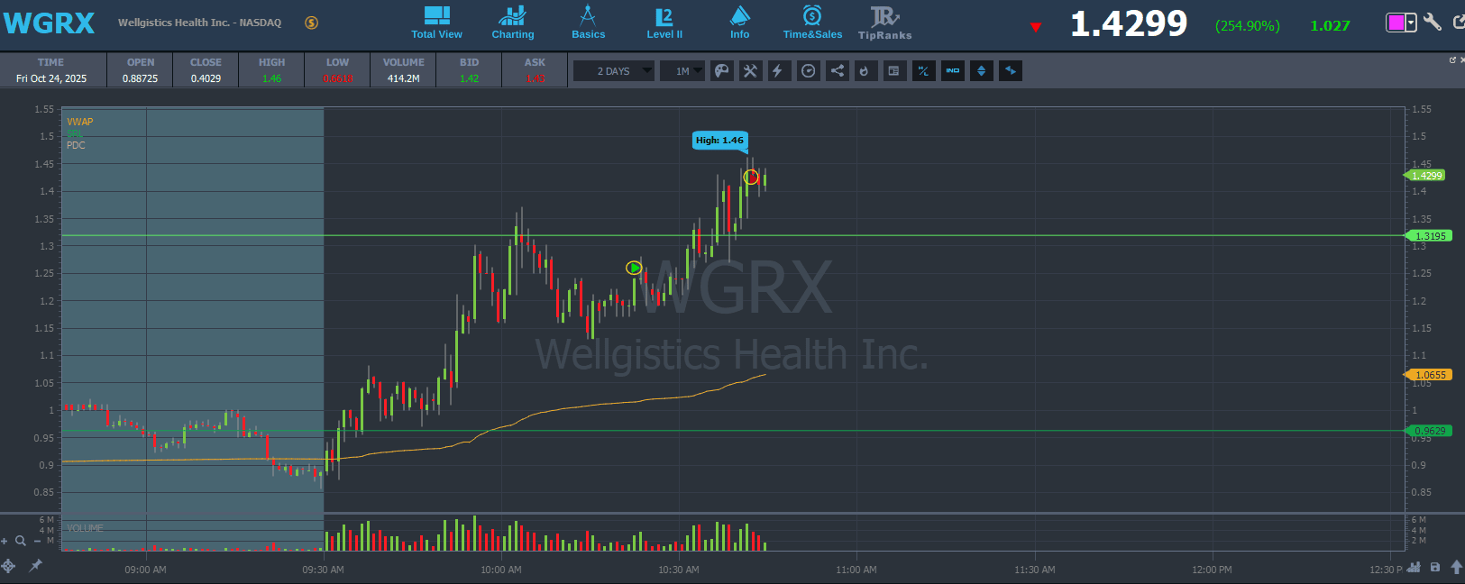
Task: Click the yellow circled green play marker
Action: click(634, 268)
